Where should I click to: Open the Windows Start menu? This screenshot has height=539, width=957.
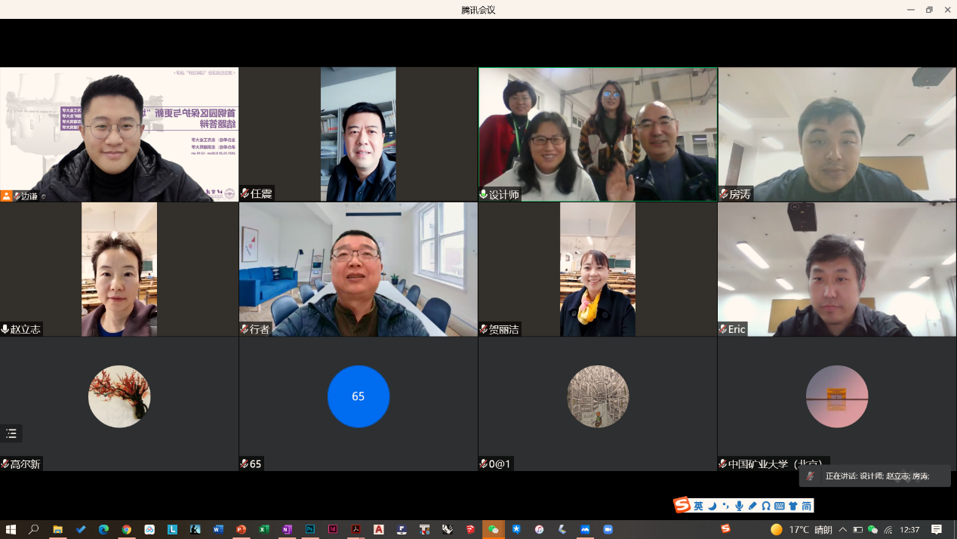tap(11, 530)
